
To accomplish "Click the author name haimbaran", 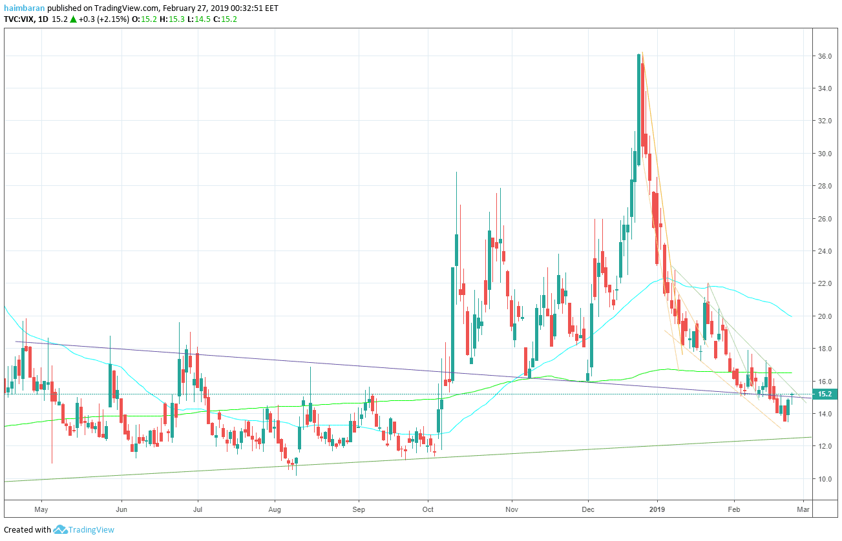I will pyautogui.click(x=24, y=8).
